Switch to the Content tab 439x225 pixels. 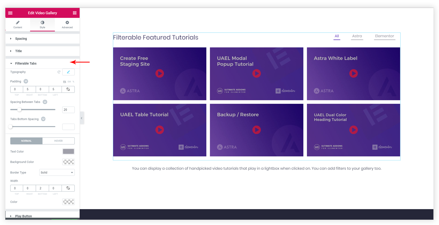pyautogui.click(x=18, y=25)
